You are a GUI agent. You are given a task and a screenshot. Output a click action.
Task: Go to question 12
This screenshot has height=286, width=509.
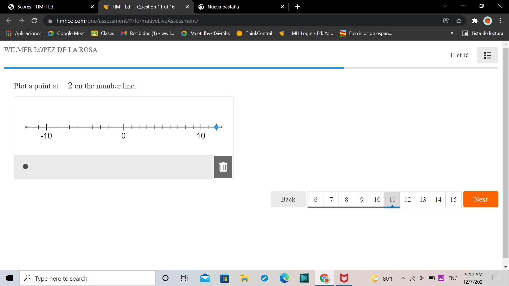[x=407, y=199]
